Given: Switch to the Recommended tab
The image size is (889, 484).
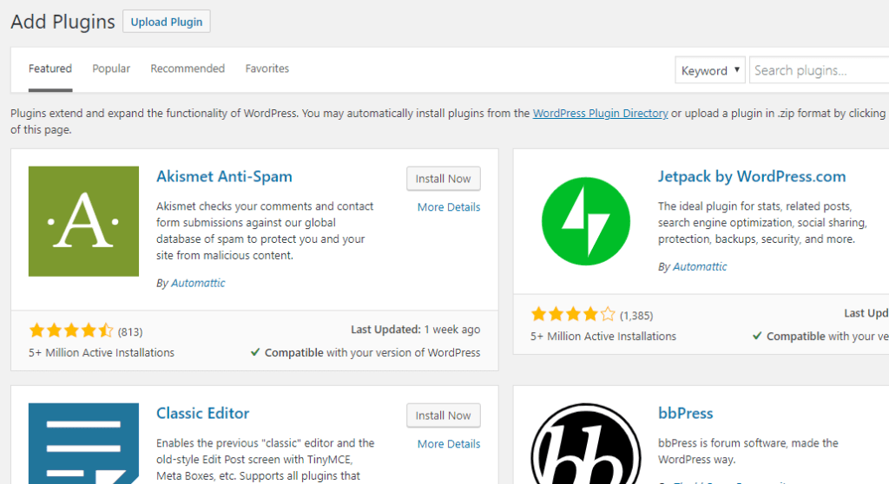Looking at the screenshot, I should 188,69.
